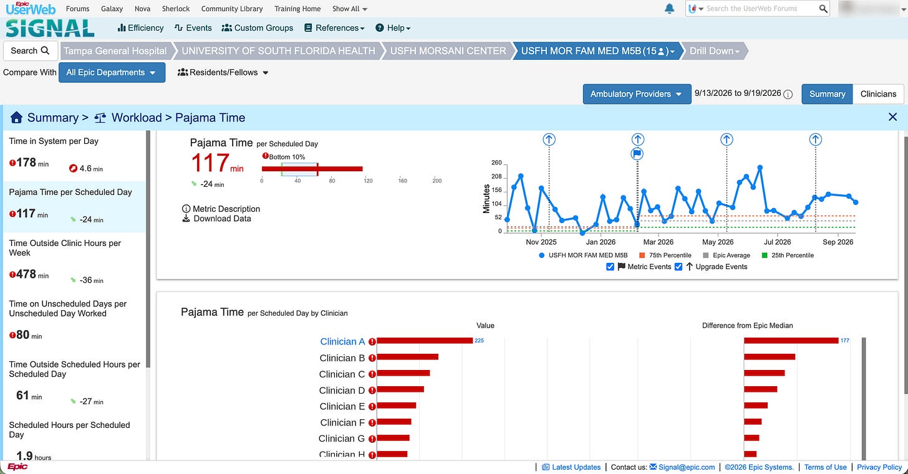Image resolution: width=908 pixels, height=474 pixels.
Task: Click the Clinician A link
Action: tap(342, 341)
